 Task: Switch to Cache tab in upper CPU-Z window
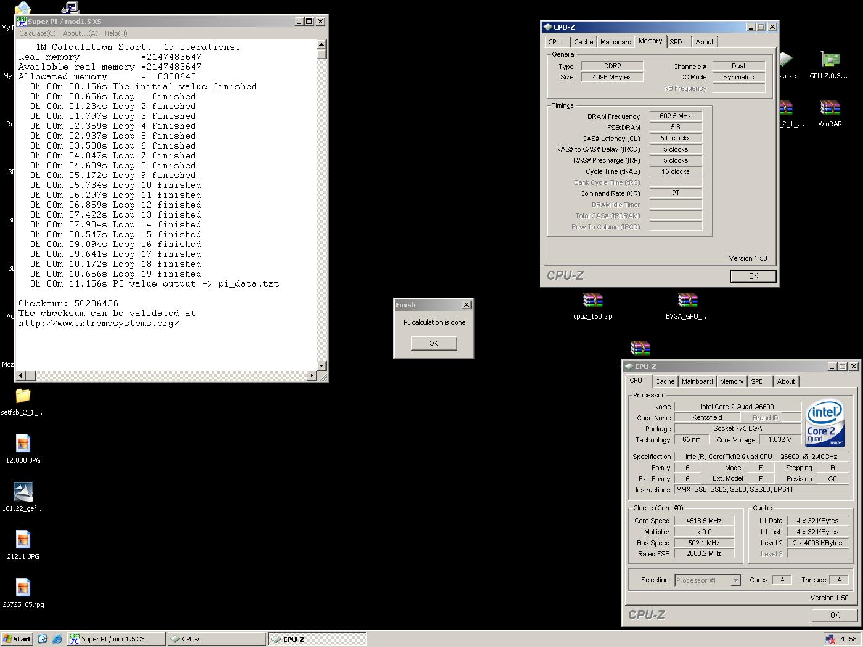point(583,42)
